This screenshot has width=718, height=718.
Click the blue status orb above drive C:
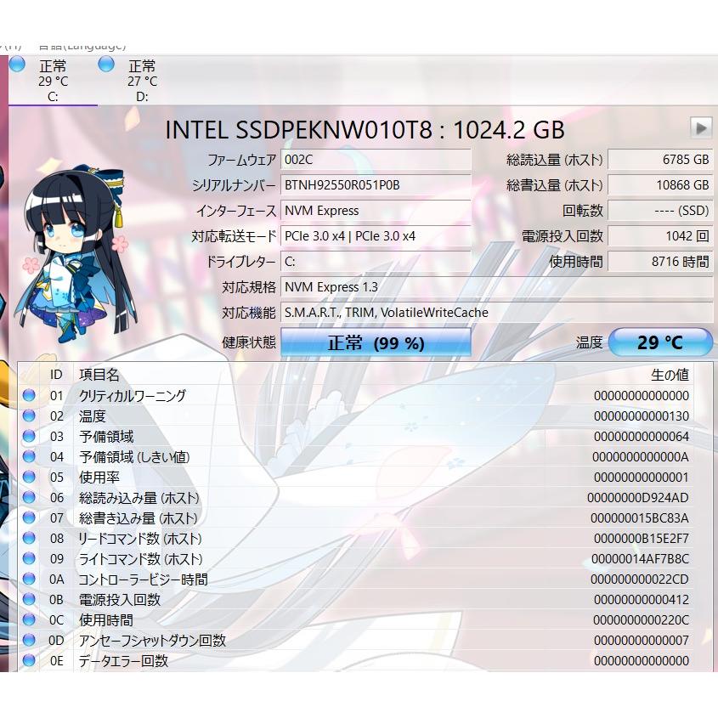point(15,63)
